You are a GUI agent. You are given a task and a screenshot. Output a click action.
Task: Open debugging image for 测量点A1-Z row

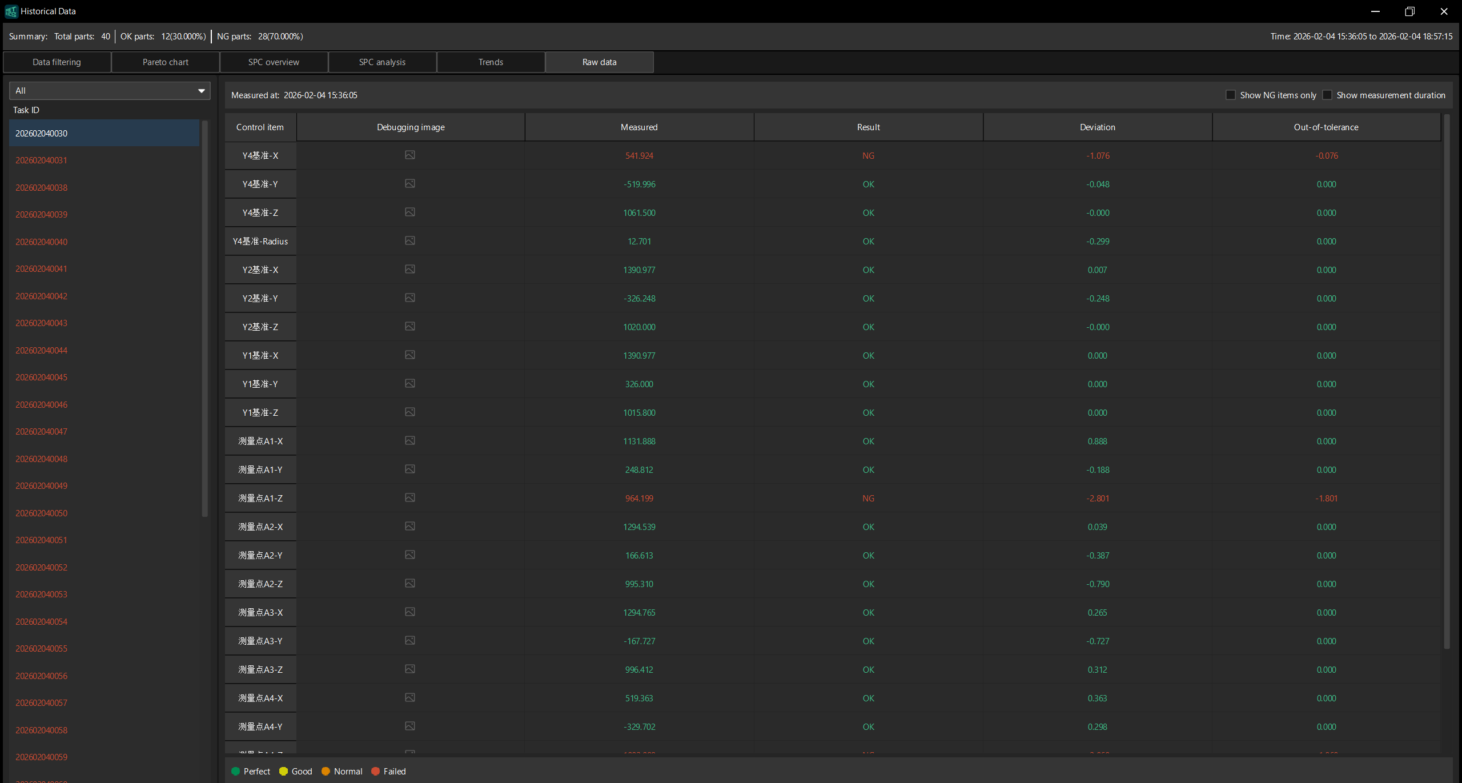pos(410,497)
